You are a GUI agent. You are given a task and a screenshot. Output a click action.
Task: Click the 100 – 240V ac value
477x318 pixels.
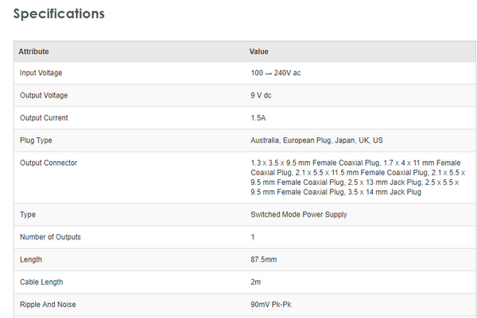click(275, 73)
